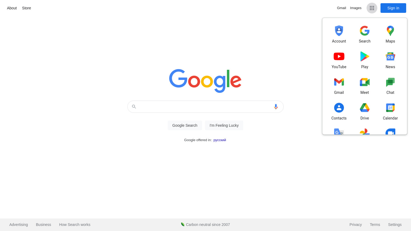Open the Google apps grid launcher
Viewport: 411px width, 231px height.
372,8
